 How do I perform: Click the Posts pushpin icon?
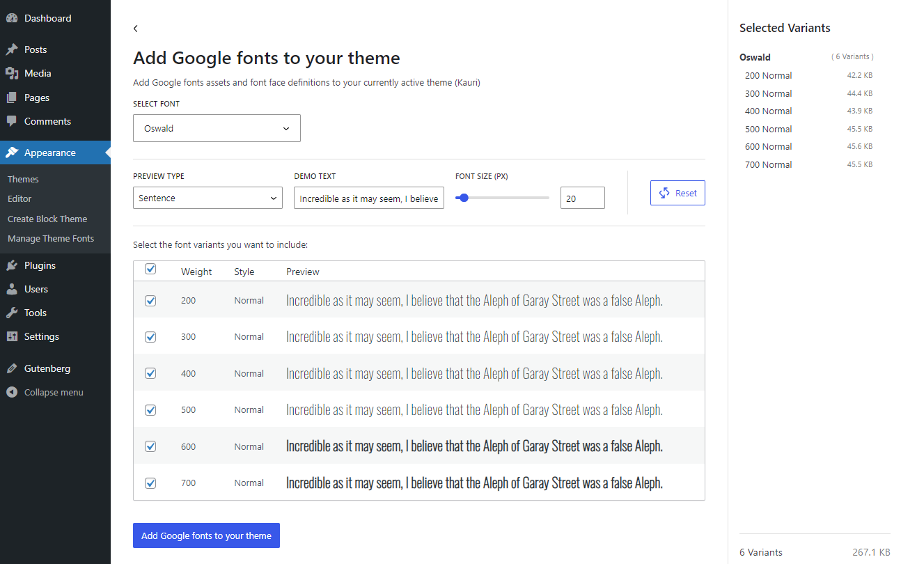(x=12, y=49)
